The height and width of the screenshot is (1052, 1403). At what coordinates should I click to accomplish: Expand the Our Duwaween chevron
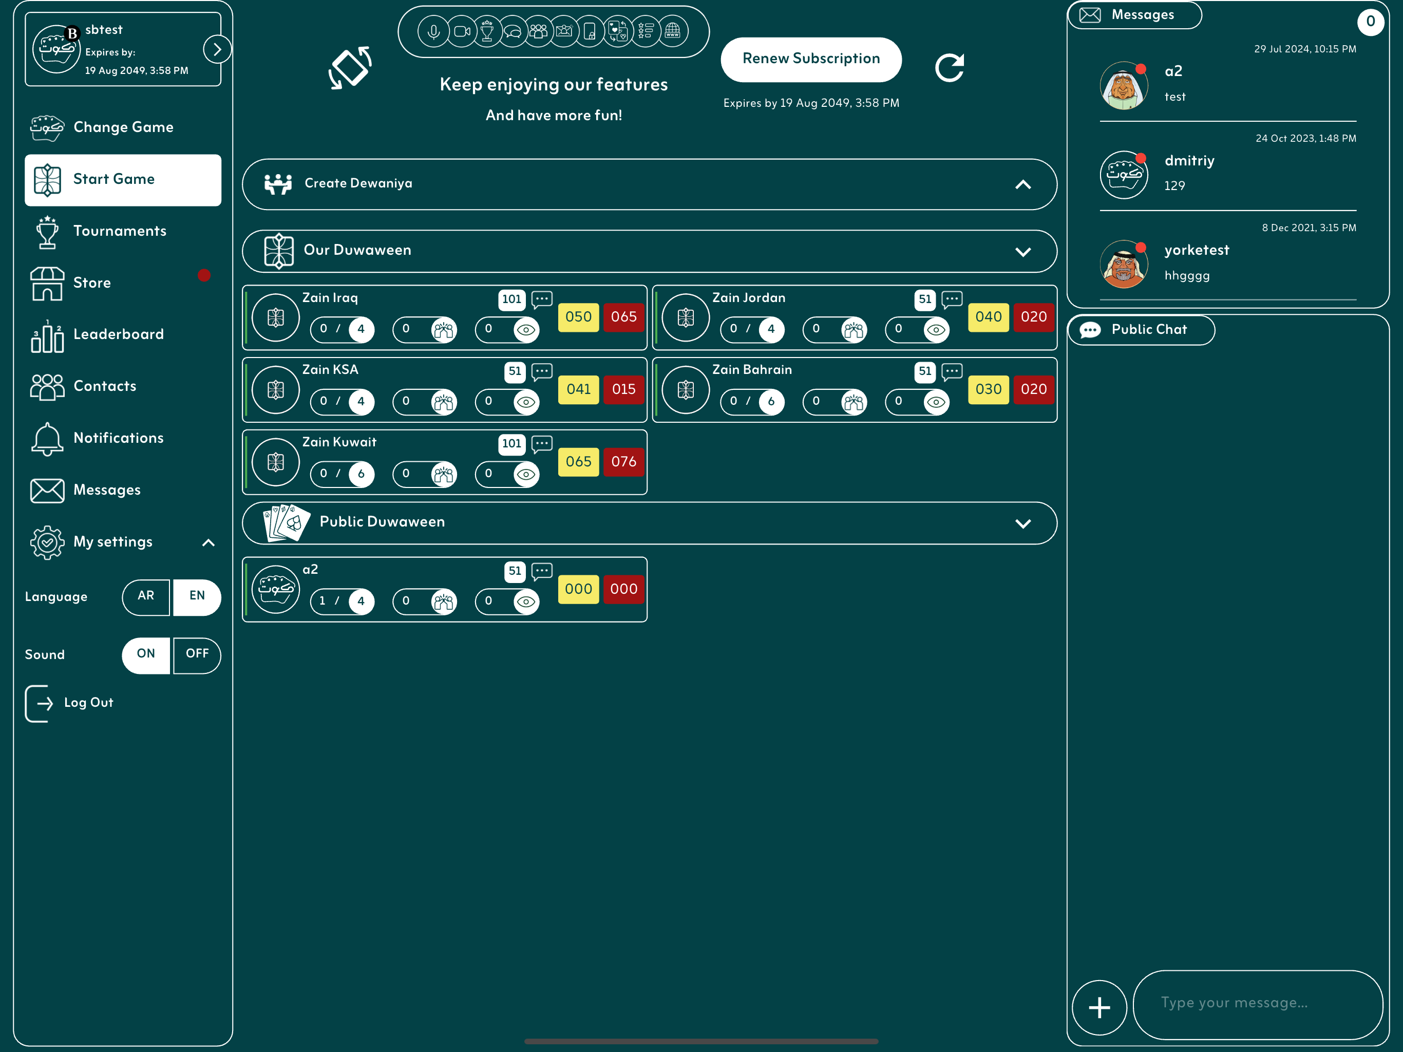[1022, 252]
